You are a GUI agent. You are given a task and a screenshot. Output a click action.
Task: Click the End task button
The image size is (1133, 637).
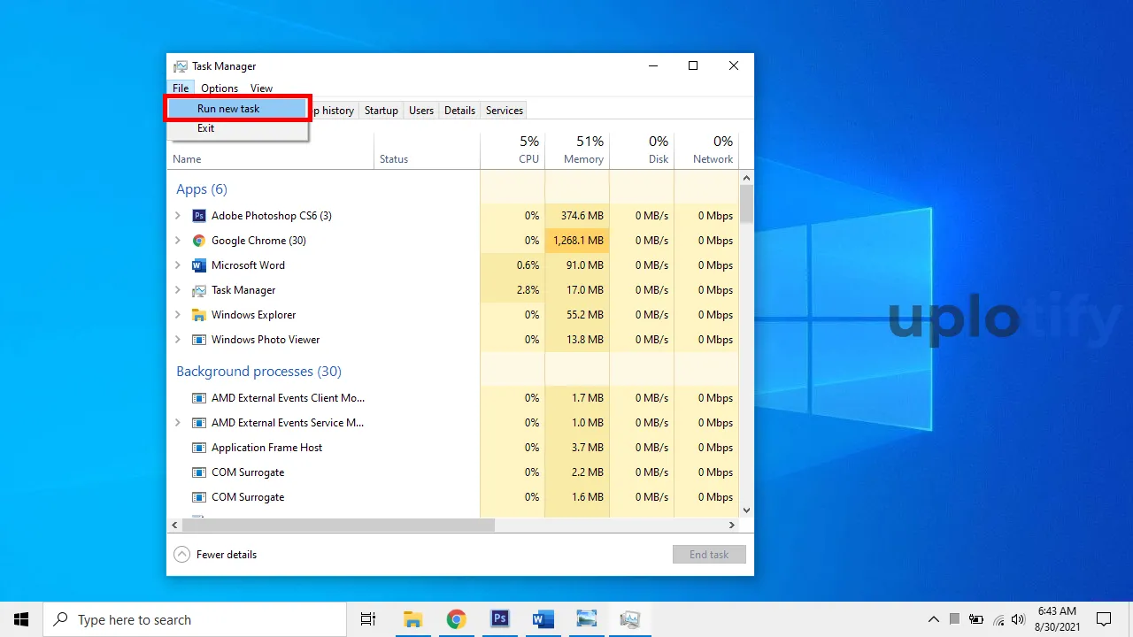coord(709,555)
